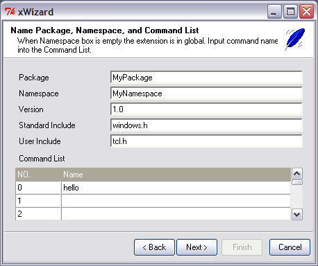Click the disabled Finish button

[242, 247]
